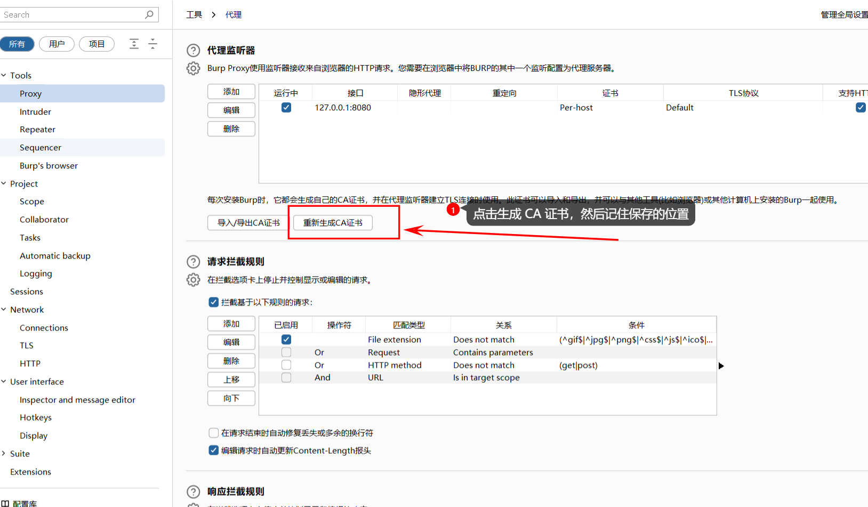
Task: Collapse the Project tree section
Action: [4, 183]
